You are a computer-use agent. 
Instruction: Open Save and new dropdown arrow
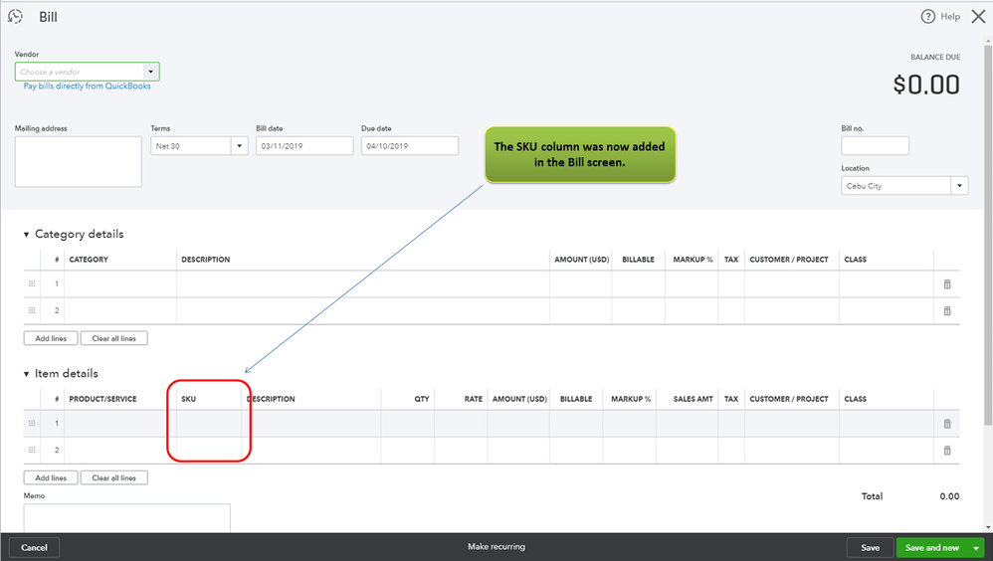click(x=976, y=548)
